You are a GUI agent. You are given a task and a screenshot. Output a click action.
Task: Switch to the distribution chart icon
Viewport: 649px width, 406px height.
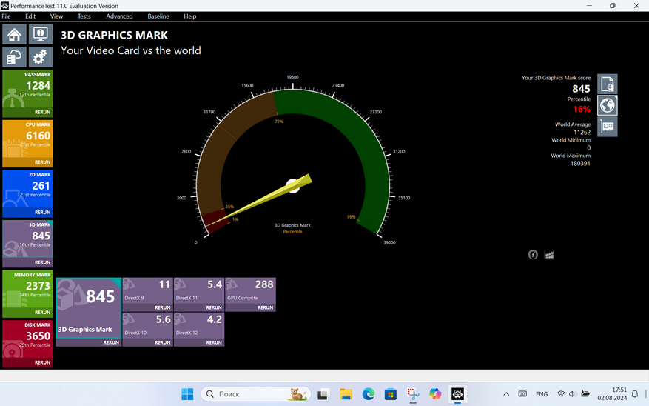point(549,255)
